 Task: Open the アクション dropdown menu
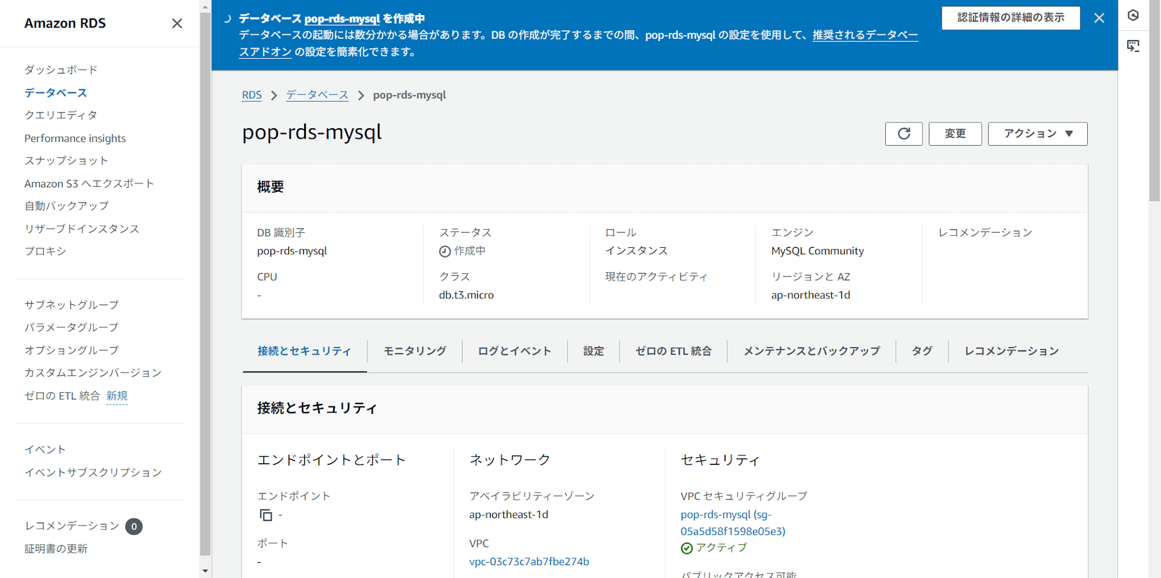click(x=1037, y=133)
